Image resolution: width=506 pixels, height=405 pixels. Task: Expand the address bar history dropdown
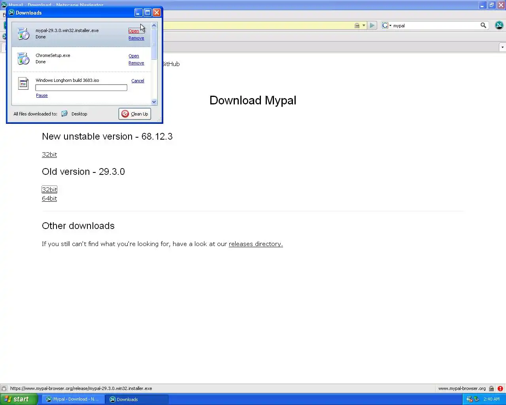(x=364, y=25)
